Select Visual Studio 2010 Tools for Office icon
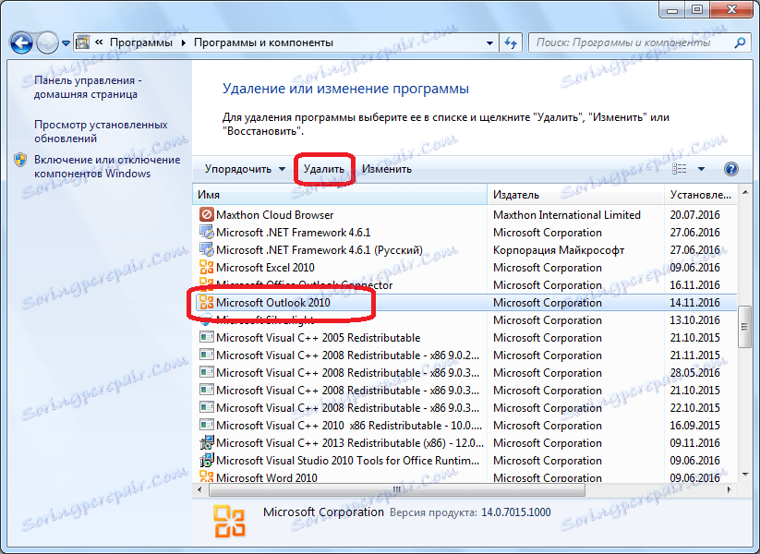 click(207, 460)
